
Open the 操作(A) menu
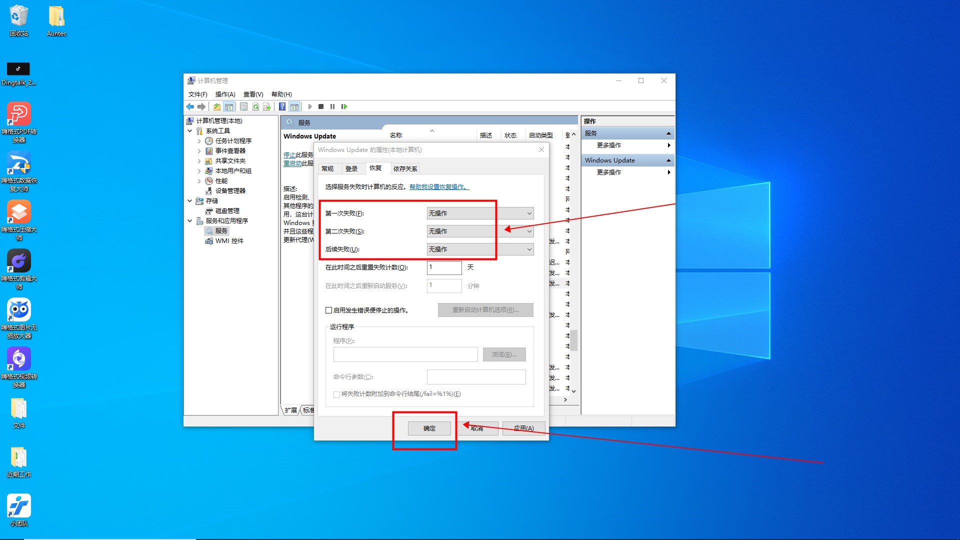[x=225, y=94]
